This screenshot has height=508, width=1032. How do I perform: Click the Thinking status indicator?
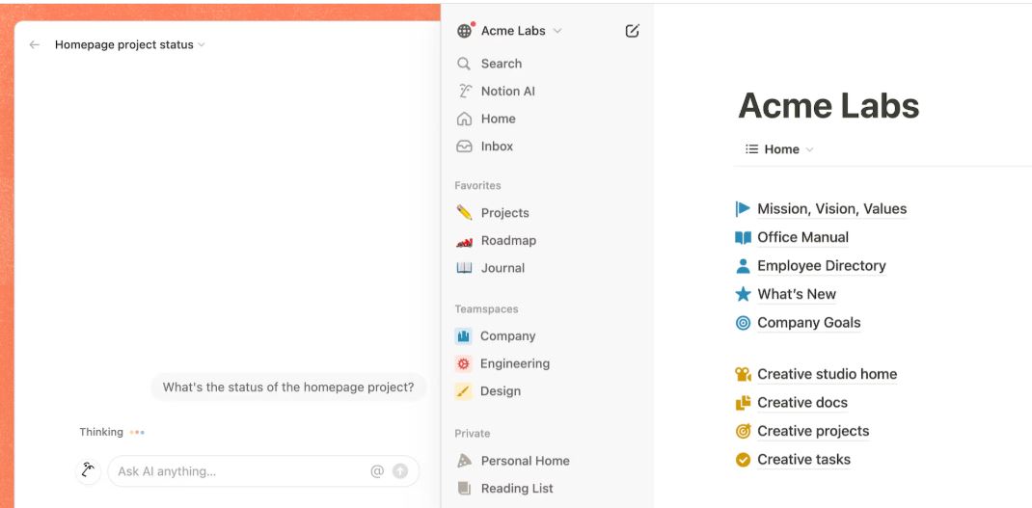pyautogui.click(x=111, y=432)
